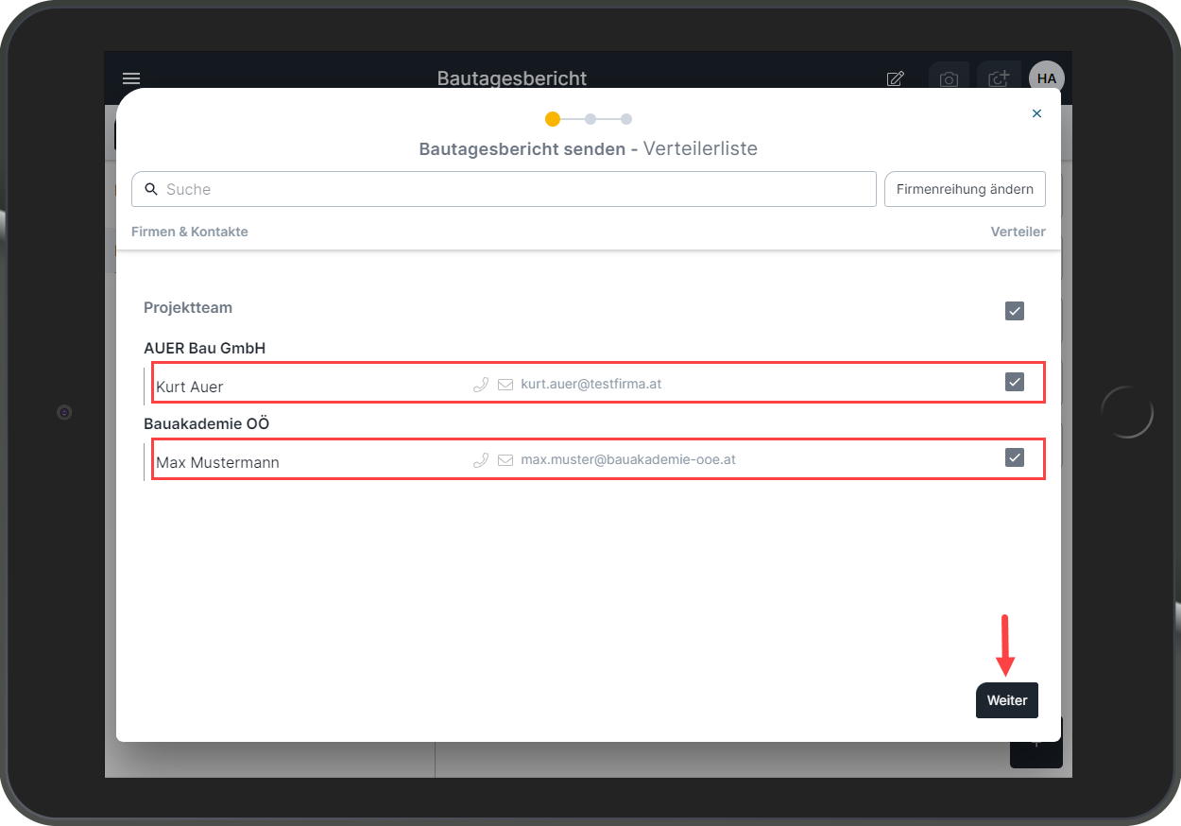Click AUER Bau GmbH company heading
The image size is (1181, 826).
pyautogui.click(x=204, y=348)
